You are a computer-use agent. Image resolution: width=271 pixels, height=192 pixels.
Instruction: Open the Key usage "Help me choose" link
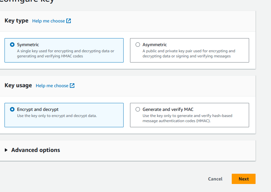[x=52, y=86]
